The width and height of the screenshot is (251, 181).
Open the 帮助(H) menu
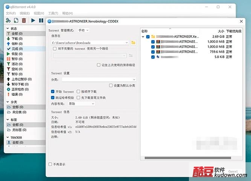pyautogui.click(x=67, y=13)
